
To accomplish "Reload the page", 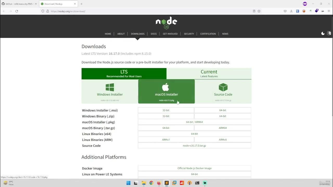I will coord(17,11).
